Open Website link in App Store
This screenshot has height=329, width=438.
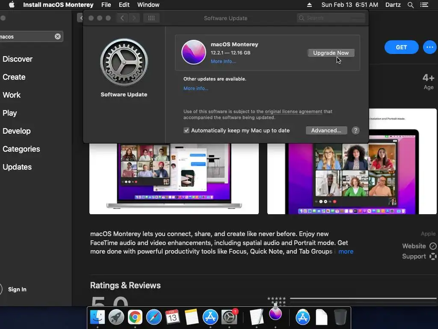click(419, 246)
